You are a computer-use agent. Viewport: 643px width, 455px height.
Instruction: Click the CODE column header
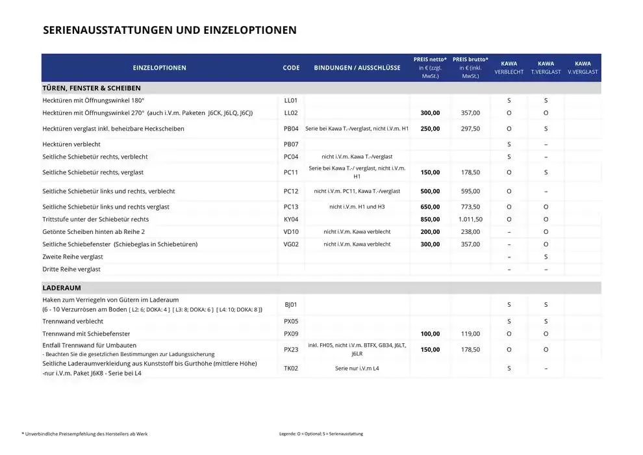tap(291, 68)
